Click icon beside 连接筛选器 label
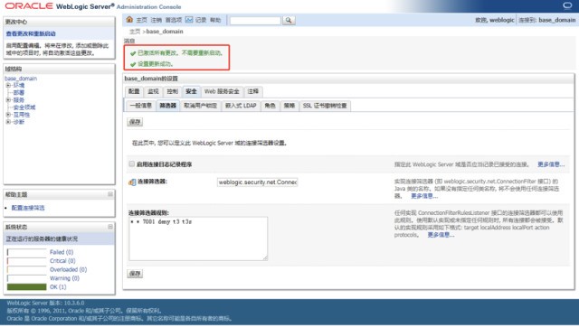Image resolution: width=579 pixels, height=327 pixels. click(x=132, y=182)
